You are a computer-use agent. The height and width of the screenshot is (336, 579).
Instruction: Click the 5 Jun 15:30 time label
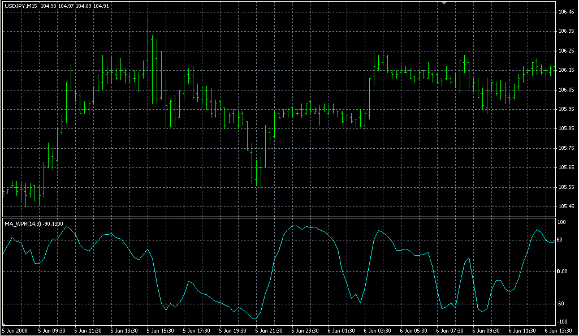pyautogui.click(x=161, y=330)
